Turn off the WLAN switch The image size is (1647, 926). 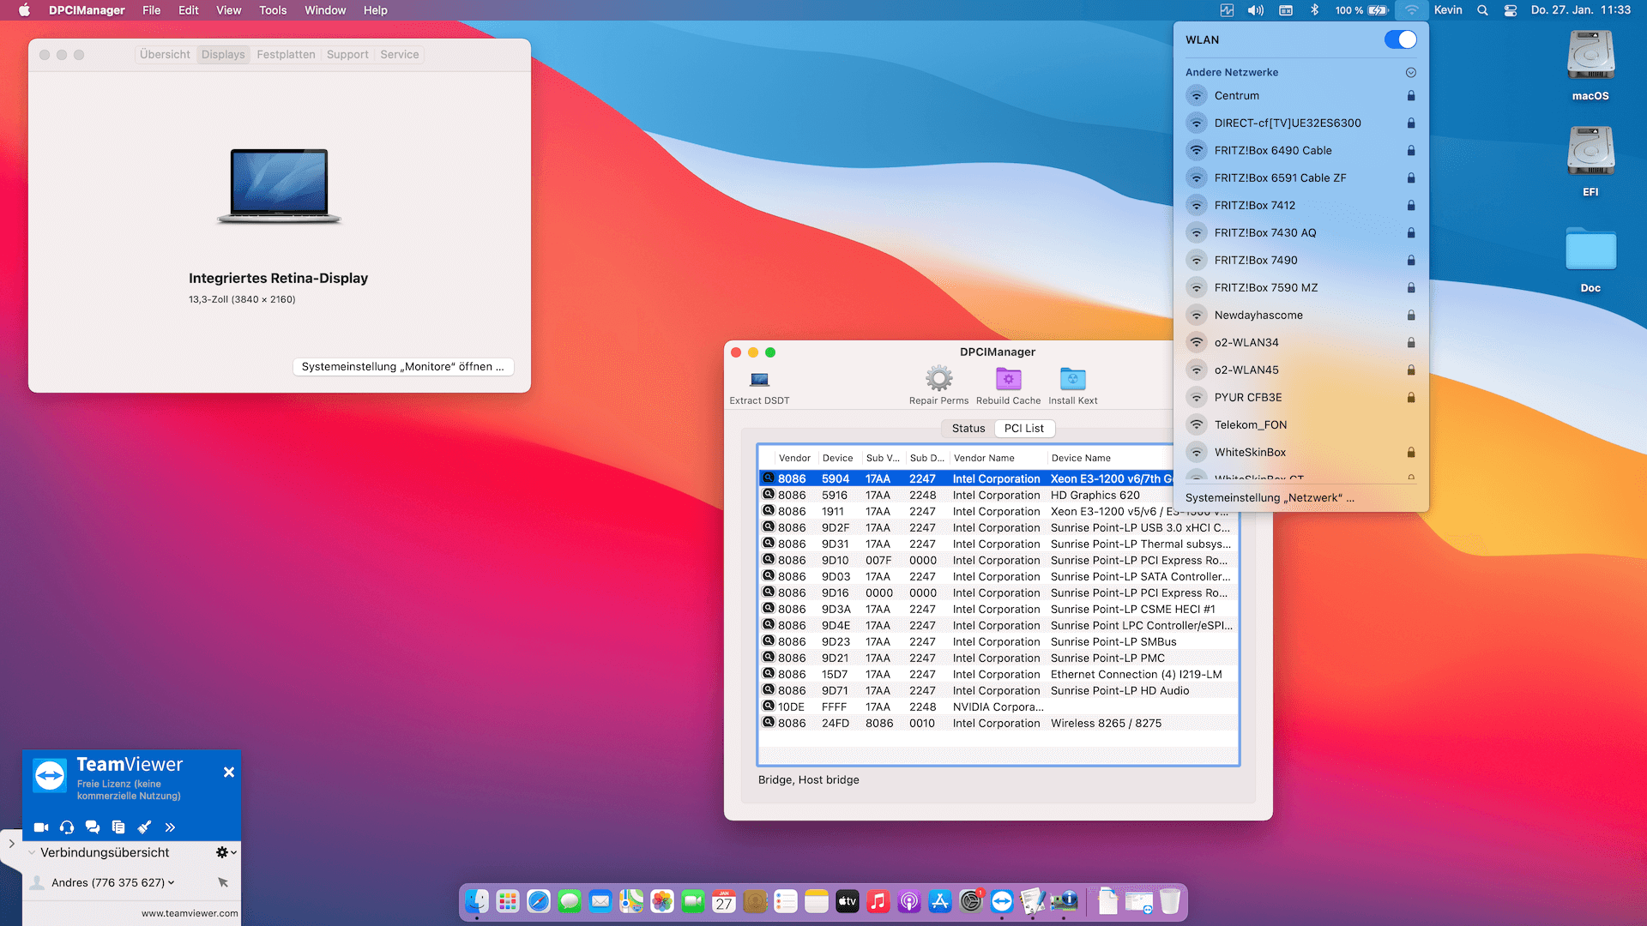pyautogui.click(x=1400, y=39)
